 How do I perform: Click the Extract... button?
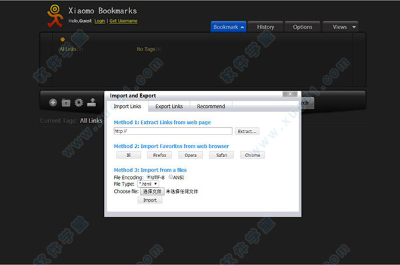tap(247, 131)
